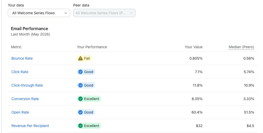Click the Good checkmark icon for Click-through Rate
The width and height of the screenshot is (263, 133).
click(80, 85)
